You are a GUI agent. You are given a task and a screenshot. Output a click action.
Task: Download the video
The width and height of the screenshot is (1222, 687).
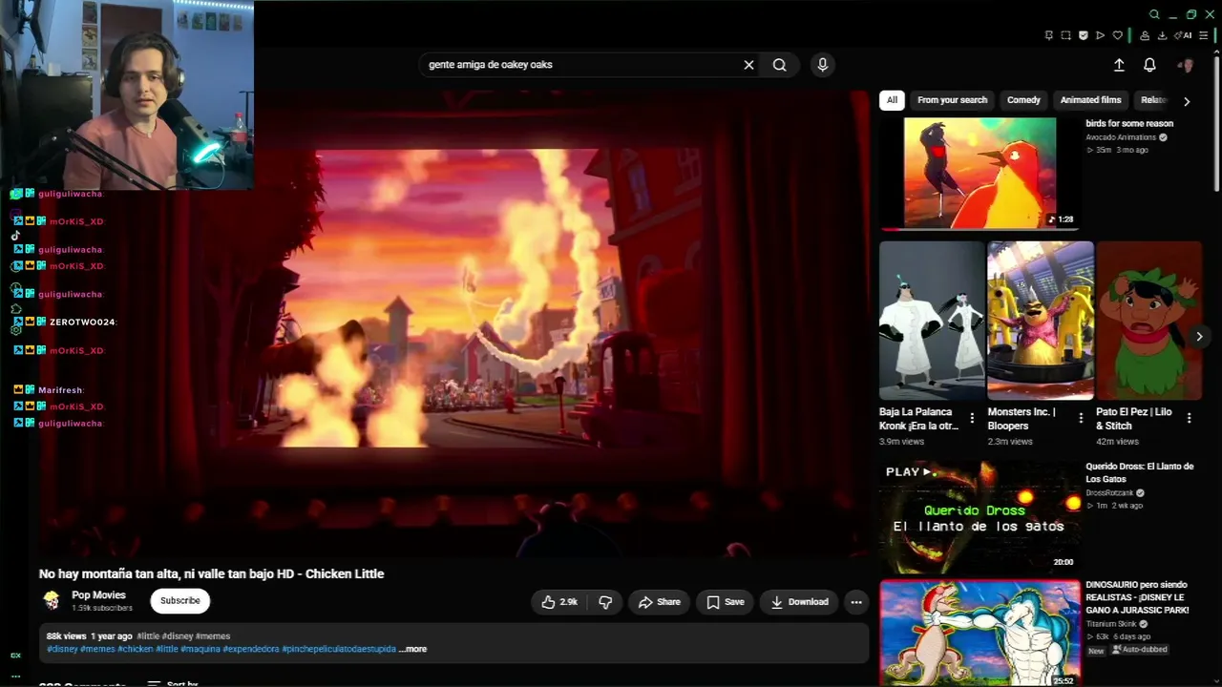[800, 602]
